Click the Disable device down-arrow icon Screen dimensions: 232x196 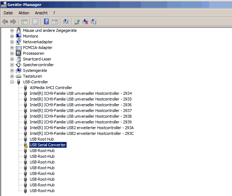pos(93,21)
